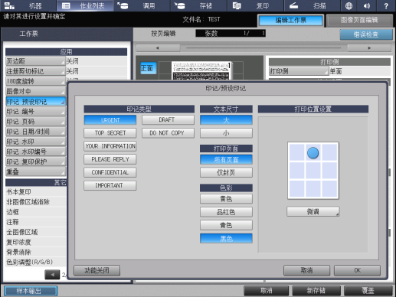Select the center print position cell
This screenshot has width=396, height=297.
(313, 171)
